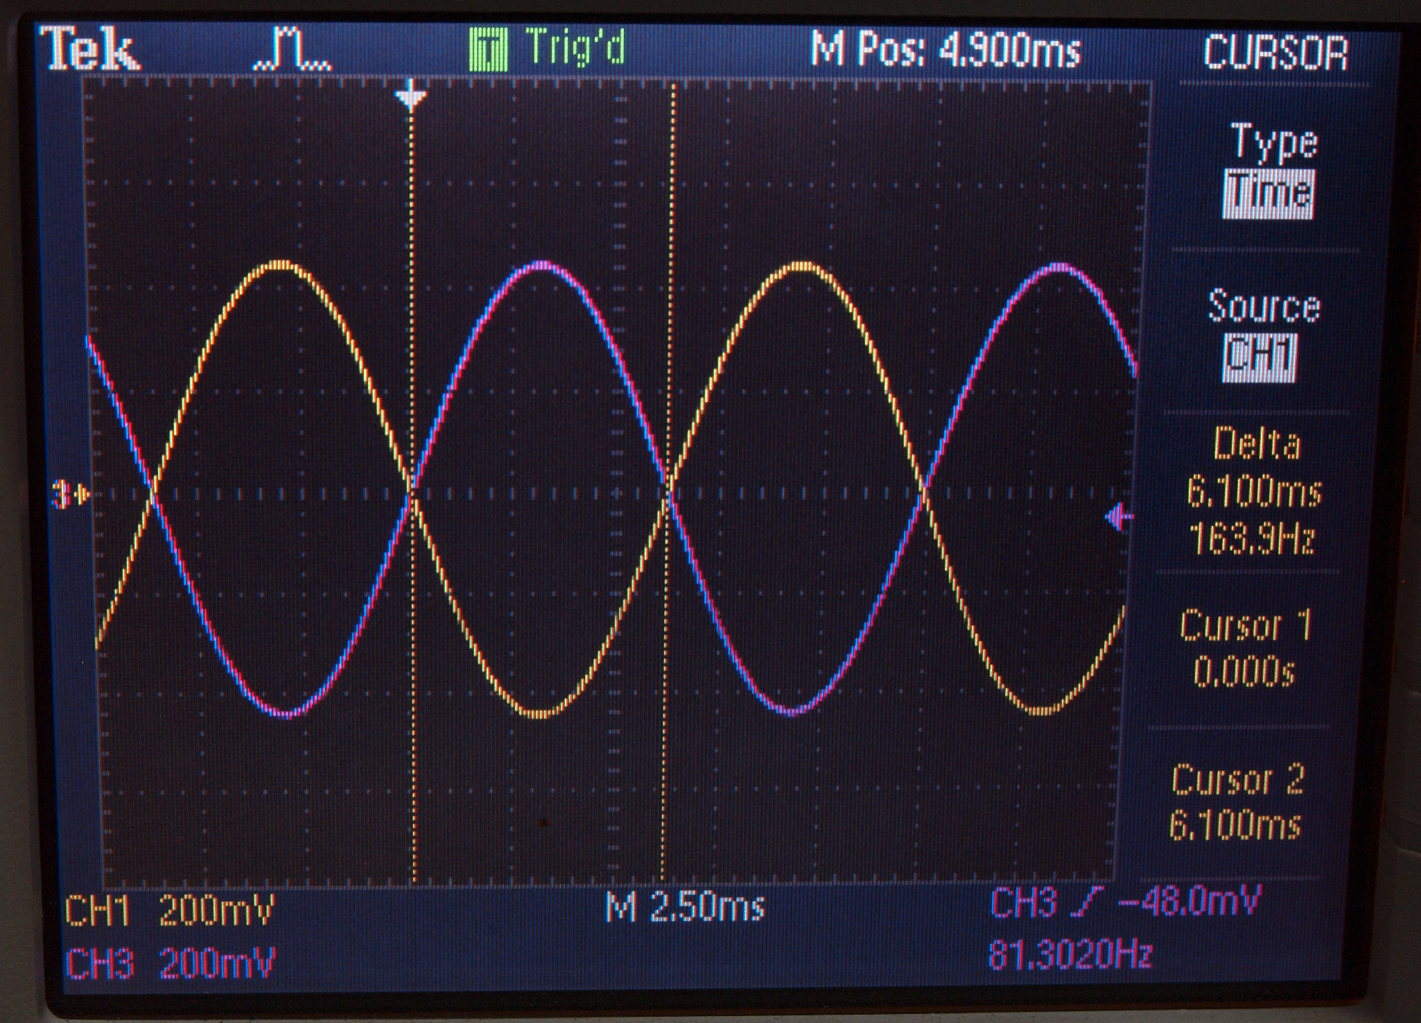Click the Delta 6.100ms readout
This screenshot has width=1421, height=1023.
(1255, 491)
